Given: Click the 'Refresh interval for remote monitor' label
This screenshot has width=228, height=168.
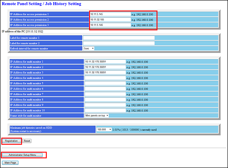Looking at the screenshot, I should coord(29,48).
